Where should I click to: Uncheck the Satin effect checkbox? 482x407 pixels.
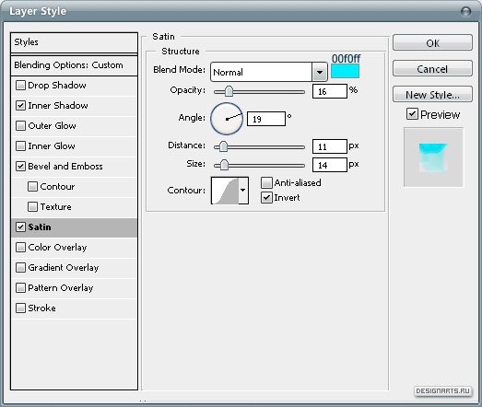tap(20, 227)
